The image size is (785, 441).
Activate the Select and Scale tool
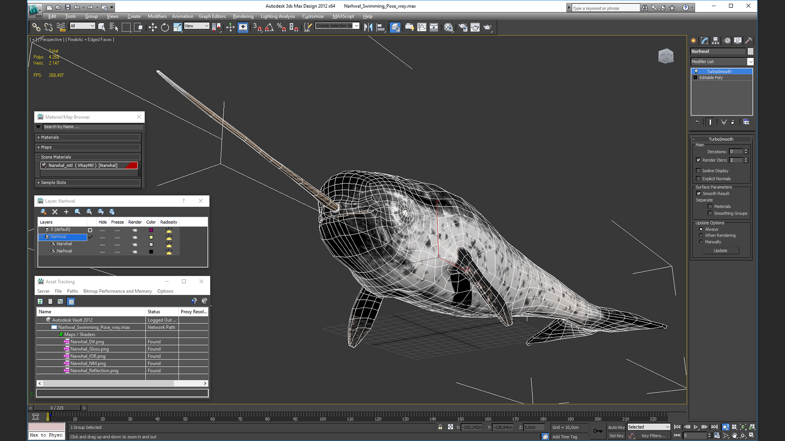[x=177, y=27]
